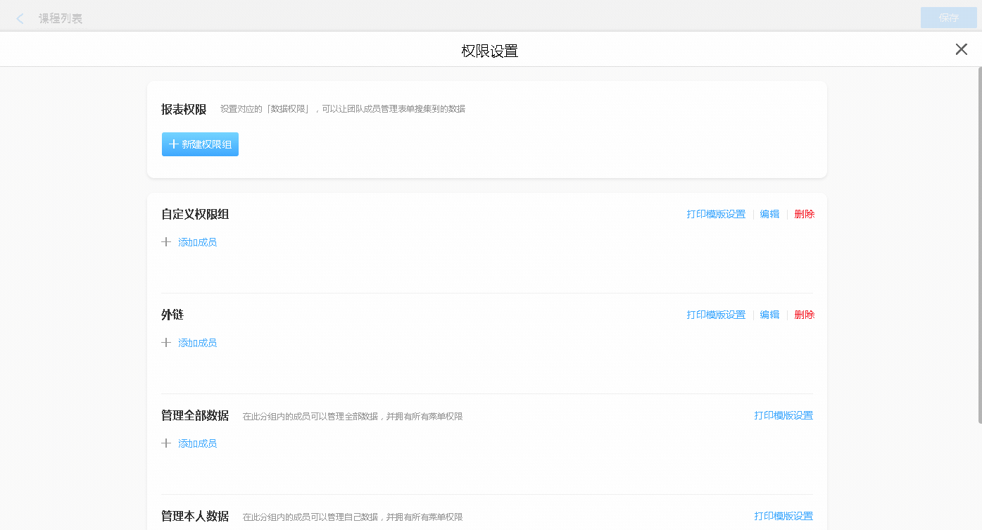This screenshot has height=530, width=982.
Task: Click the plus icon under 外链
Action: 166,343
